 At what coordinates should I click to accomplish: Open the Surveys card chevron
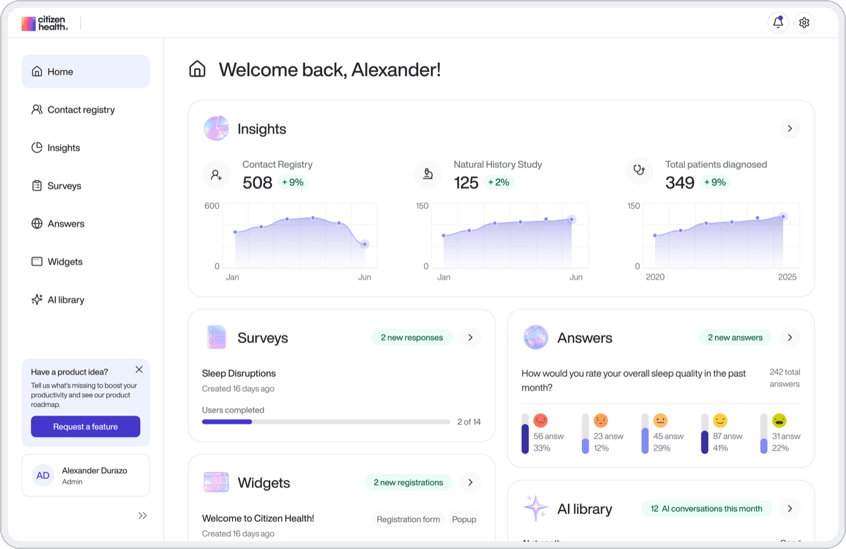pos(470,337)
